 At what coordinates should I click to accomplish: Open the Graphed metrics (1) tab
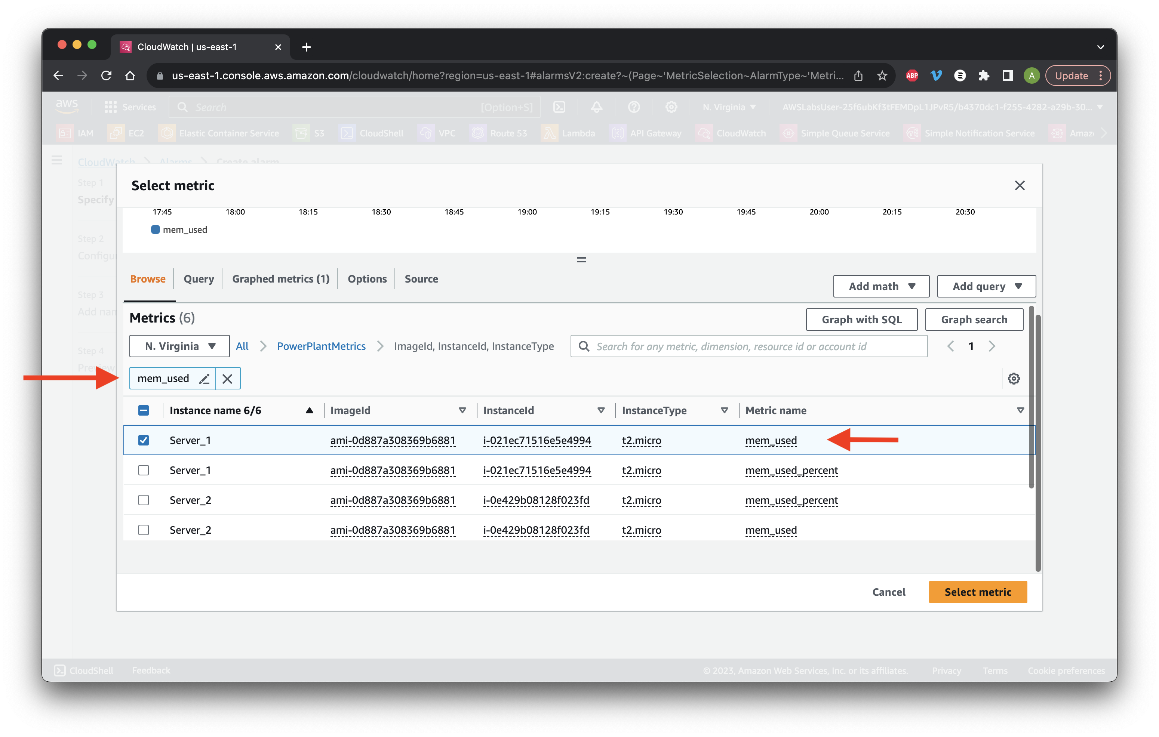pos(281,279)
